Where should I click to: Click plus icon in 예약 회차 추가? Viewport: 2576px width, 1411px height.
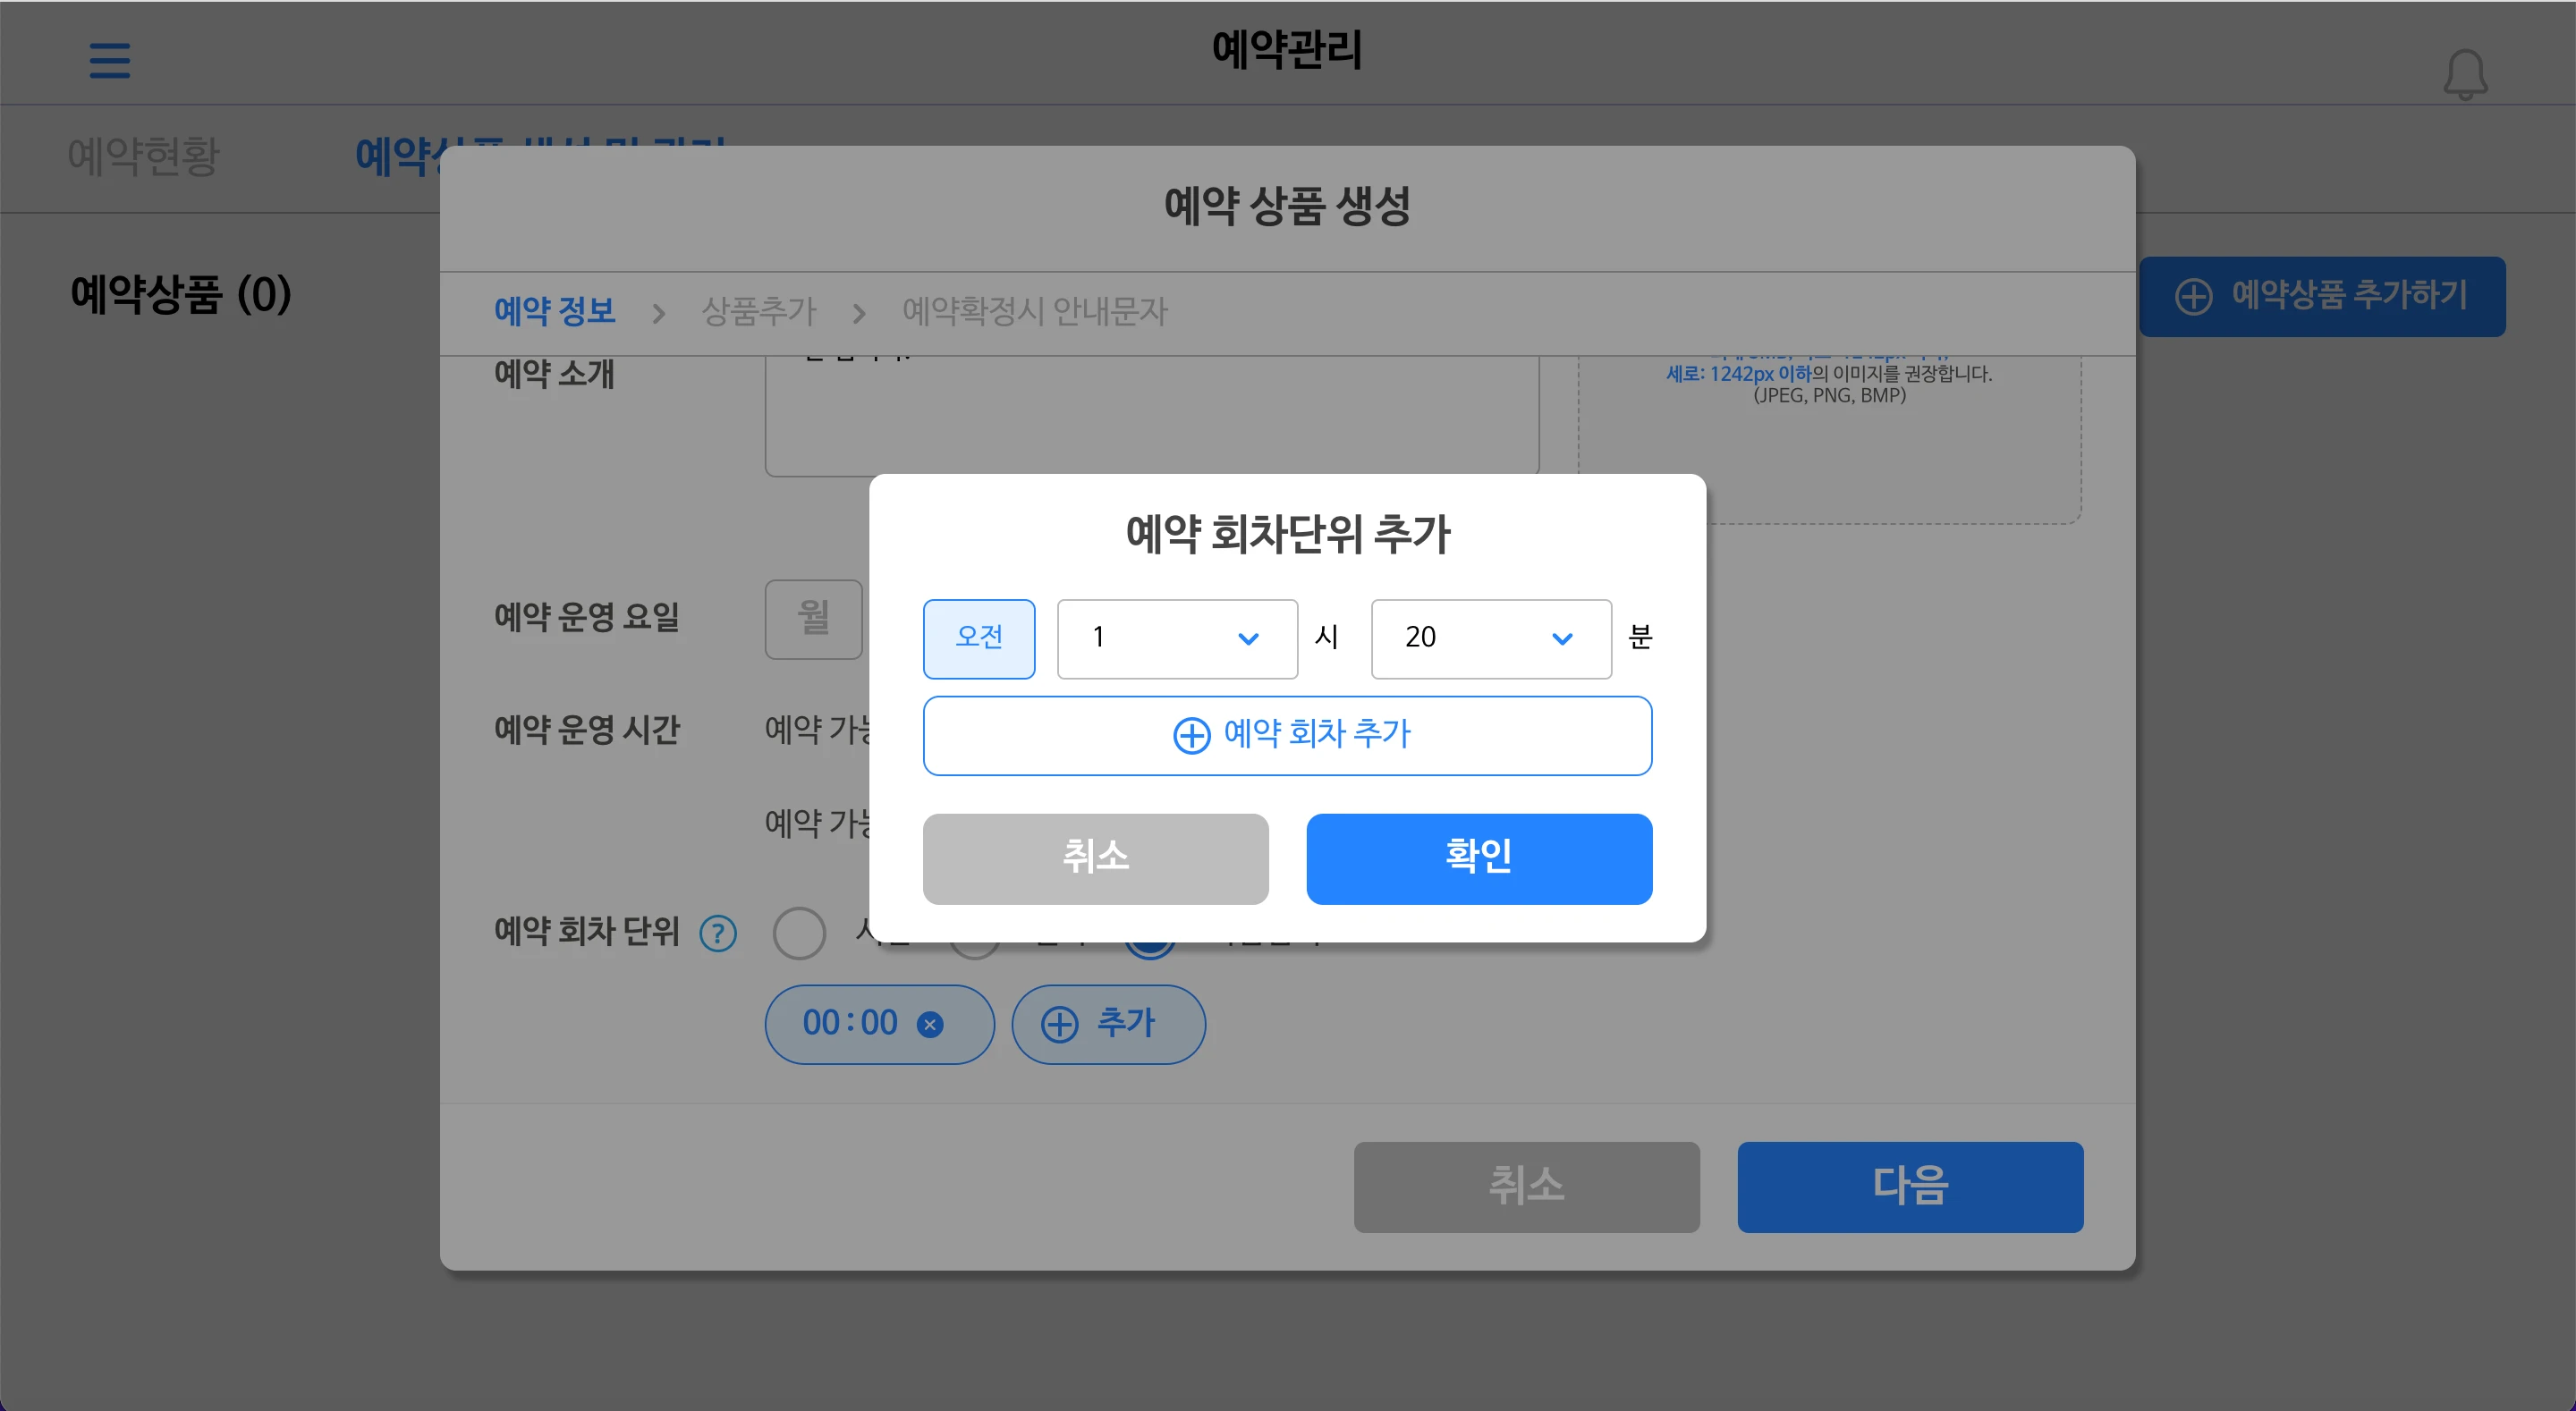point(1191,735)
